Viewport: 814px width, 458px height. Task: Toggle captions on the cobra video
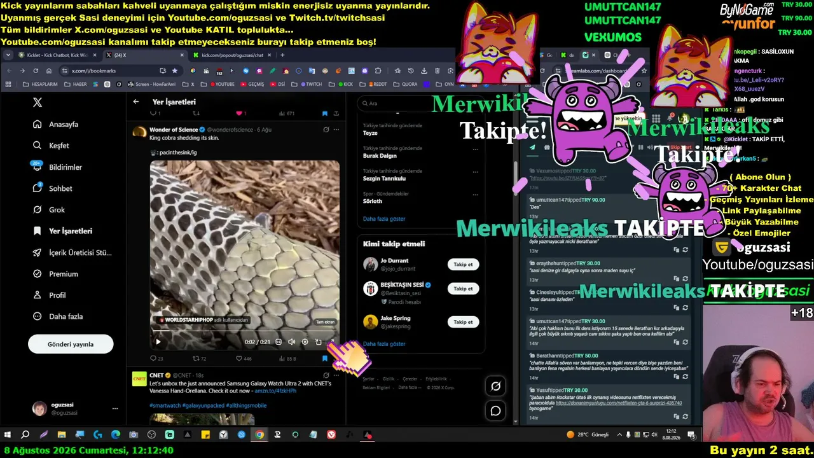coord(279,342)
